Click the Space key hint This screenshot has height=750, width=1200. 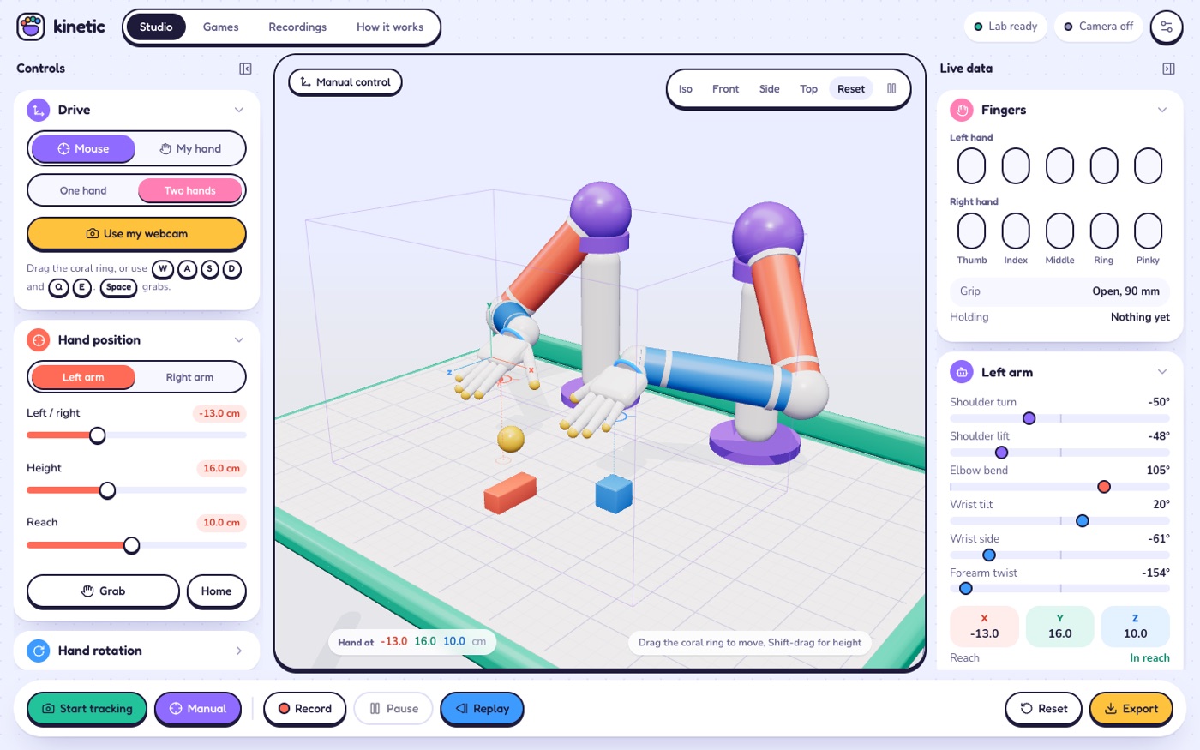(x=119, y=288)
